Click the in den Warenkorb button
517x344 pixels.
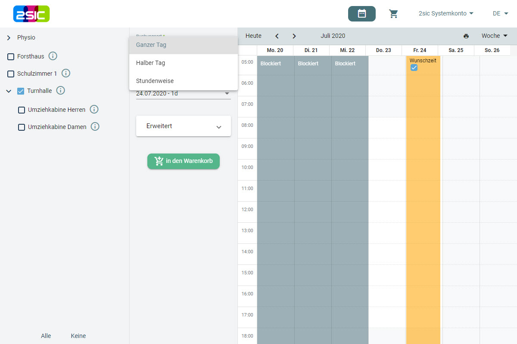point(183,161)
